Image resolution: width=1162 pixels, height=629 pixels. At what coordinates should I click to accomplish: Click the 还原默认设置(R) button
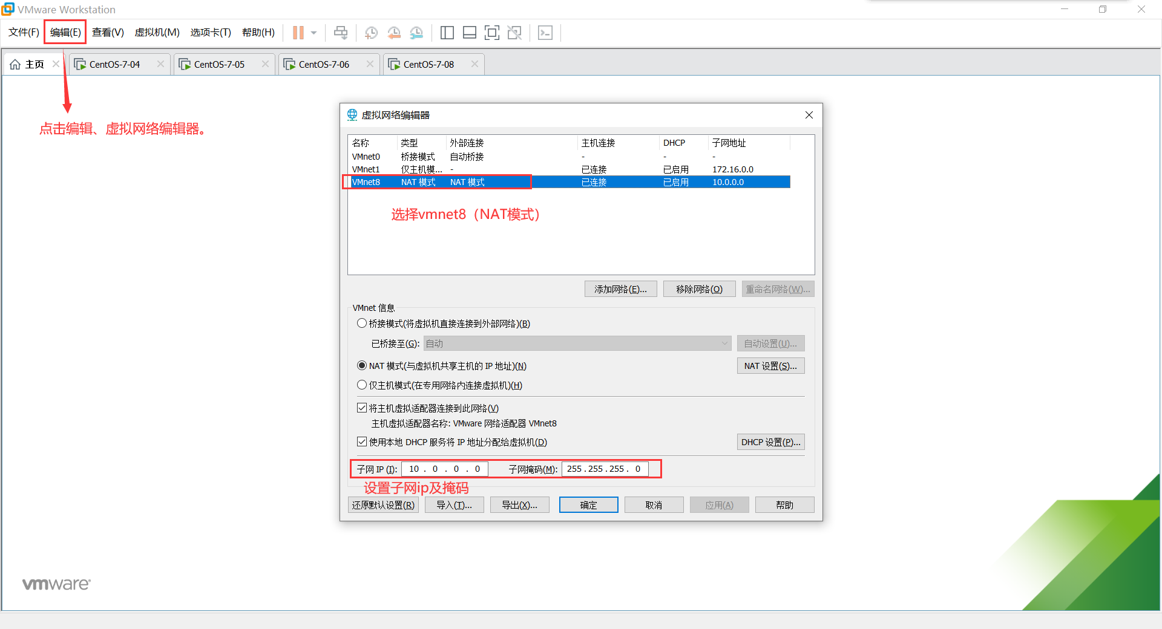(384, 505)
